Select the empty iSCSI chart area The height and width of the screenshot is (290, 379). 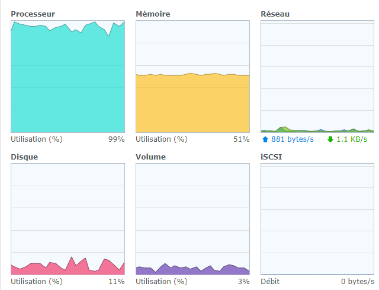(x=317, y=218)
